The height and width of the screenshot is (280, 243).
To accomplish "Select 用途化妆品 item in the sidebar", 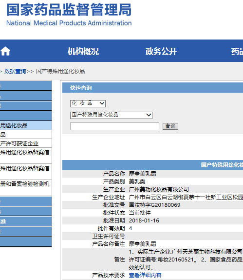I will coord(26,125).
